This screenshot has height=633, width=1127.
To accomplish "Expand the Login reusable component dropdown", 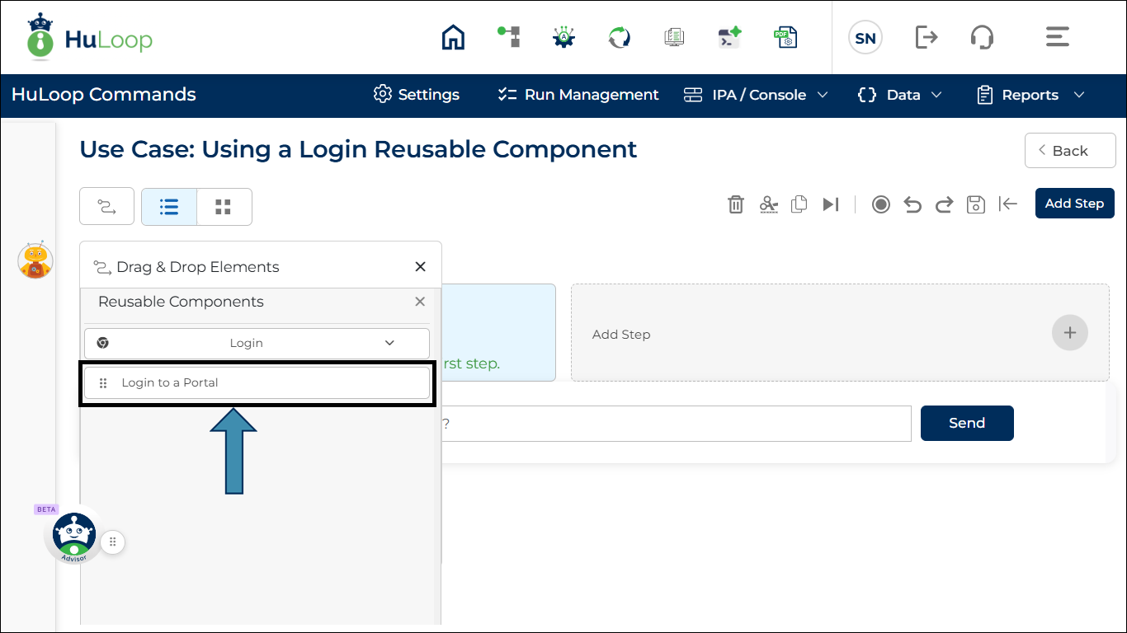I will 388,343.
